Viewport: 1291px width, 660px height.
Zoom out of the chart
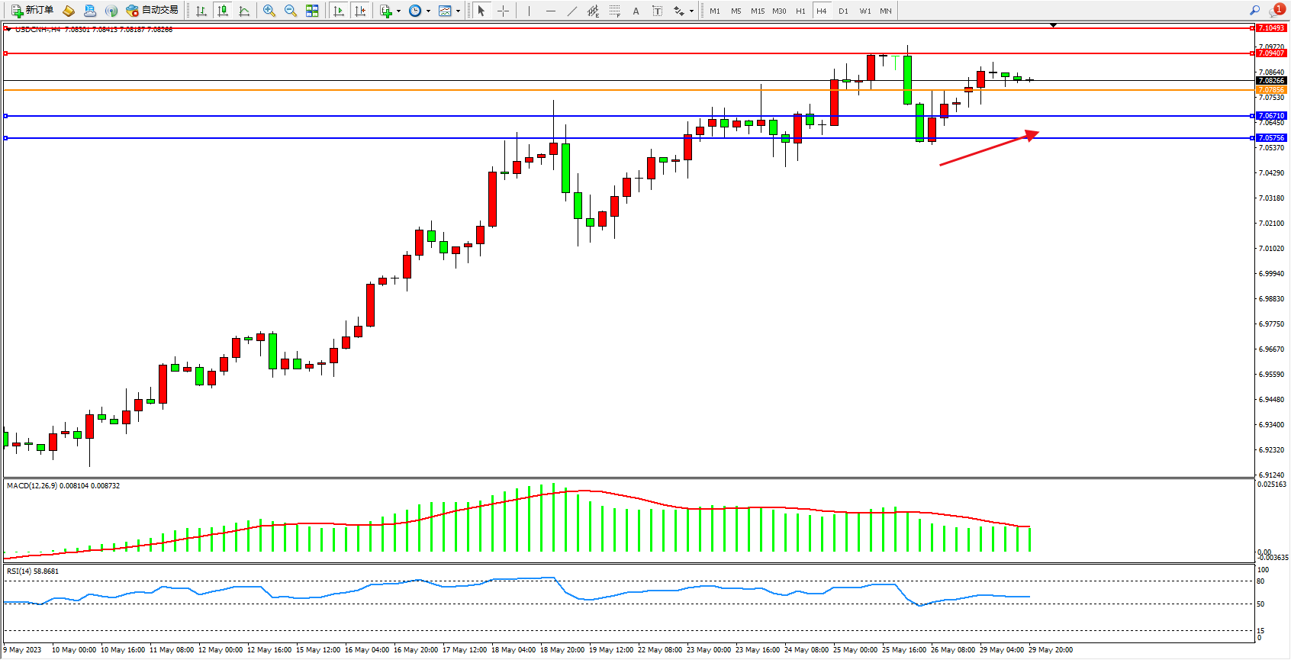tap(291, 11)
